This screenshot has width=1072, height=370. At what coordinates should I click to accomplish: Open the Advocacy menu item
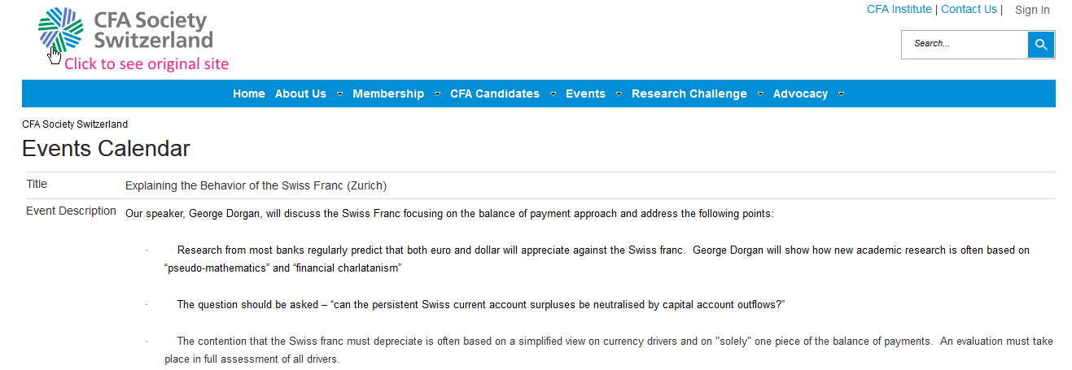tap(800, 94)
